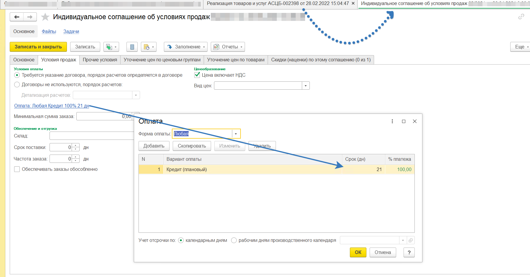The image size is (530, 277).
Task: Choose рабочим дням производственного календаря option
Action: tap(234, 240)
